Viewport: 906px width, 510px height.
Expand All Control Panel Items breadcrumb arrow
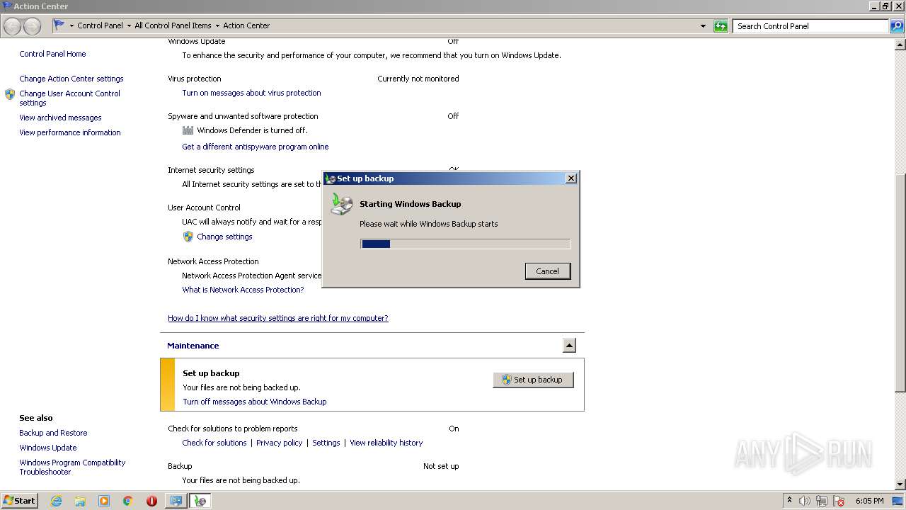click(217, 25)
